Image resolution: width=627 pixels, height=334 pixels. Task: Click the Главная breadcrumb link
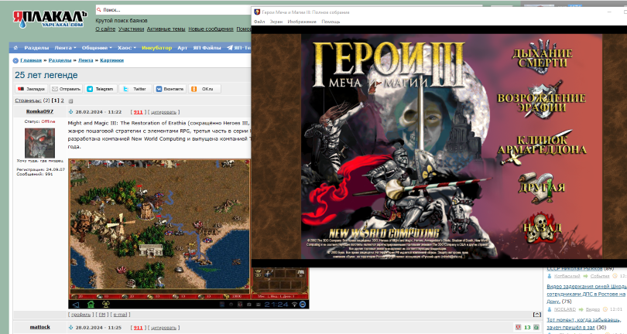(31, 60)
